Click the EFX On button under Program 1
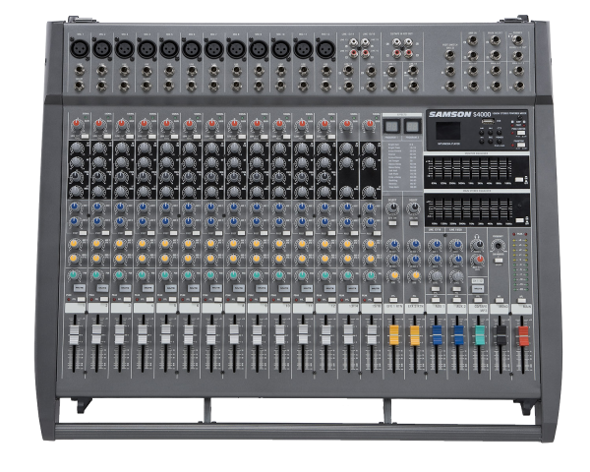The image size is (590, 472). [x=392, y=223]
